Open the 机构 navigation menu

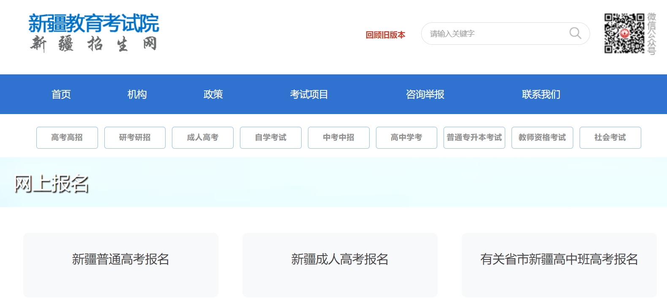click(x=137, y=94)
